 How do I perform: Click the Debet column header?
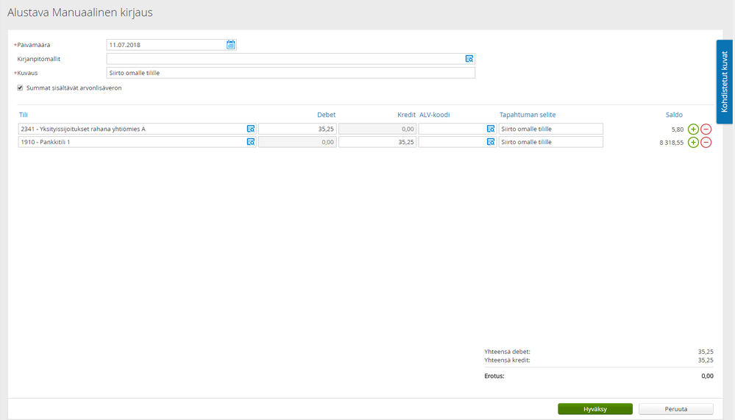click(326, 115)
